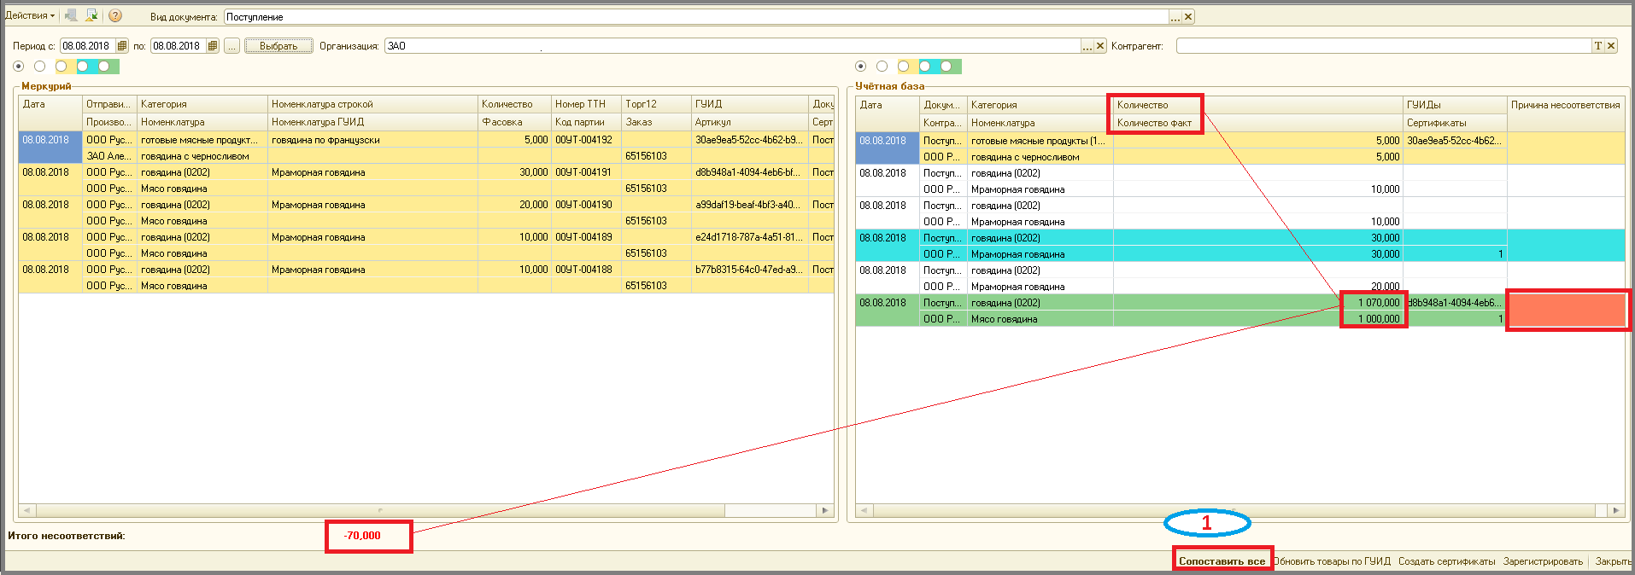Select cyan radio button above Учётная база table
1635x575 pixels.
pos(924,67)
